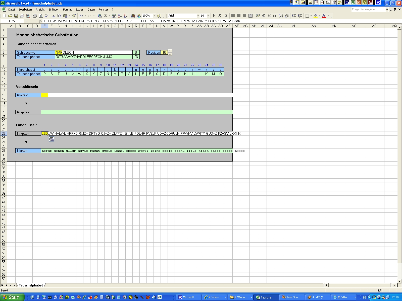Toggle underline formatting U button
The width and height of the screenshot is (402, 301).
(226, 16)
